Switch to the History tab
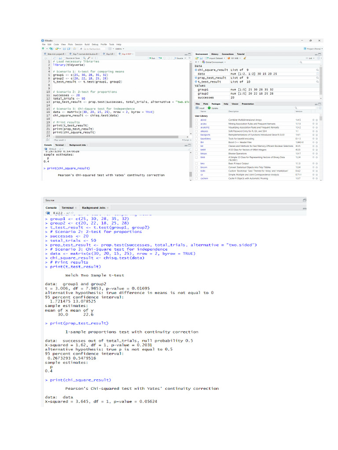 (x=215, y=54)
